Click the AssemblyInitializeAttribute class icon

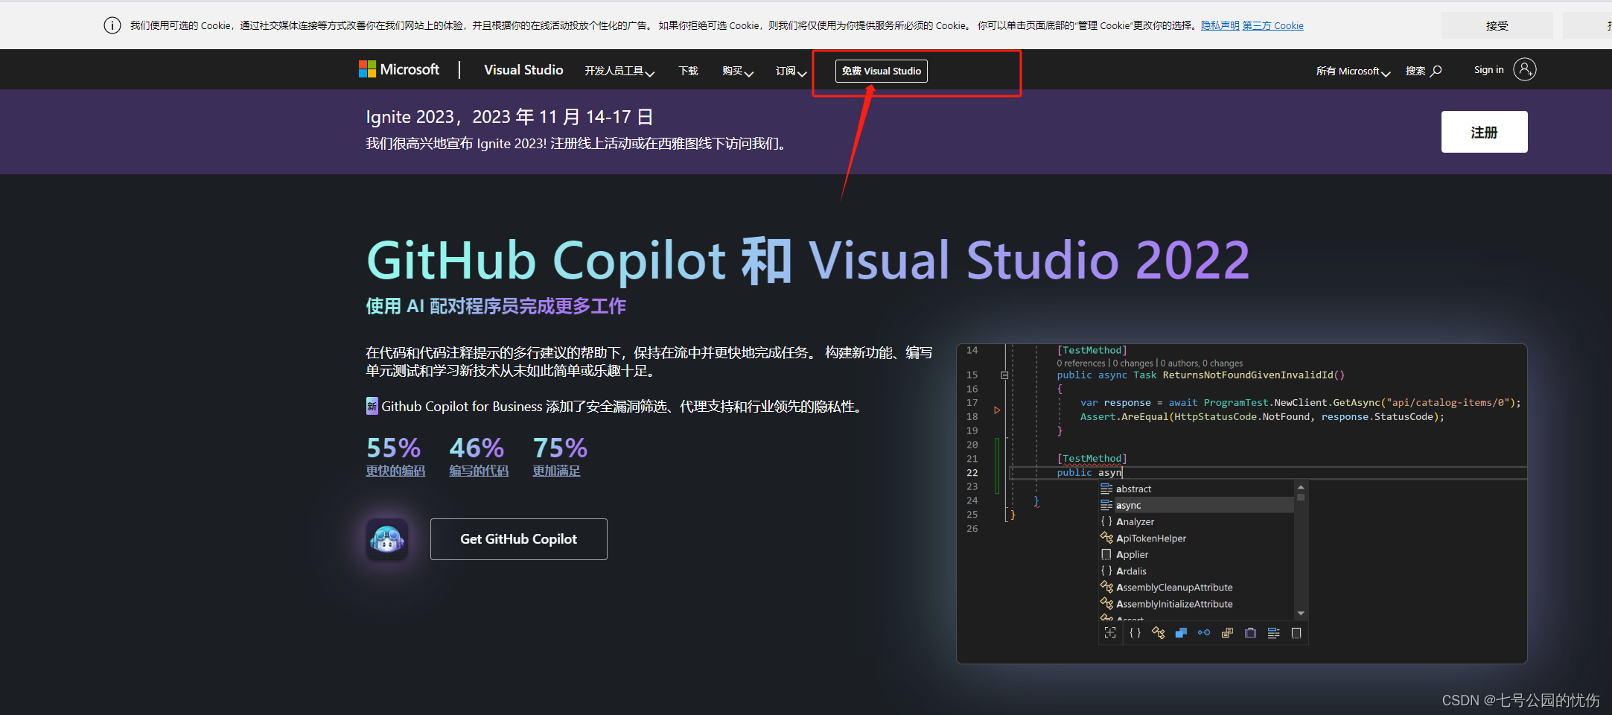[1106, 604]
